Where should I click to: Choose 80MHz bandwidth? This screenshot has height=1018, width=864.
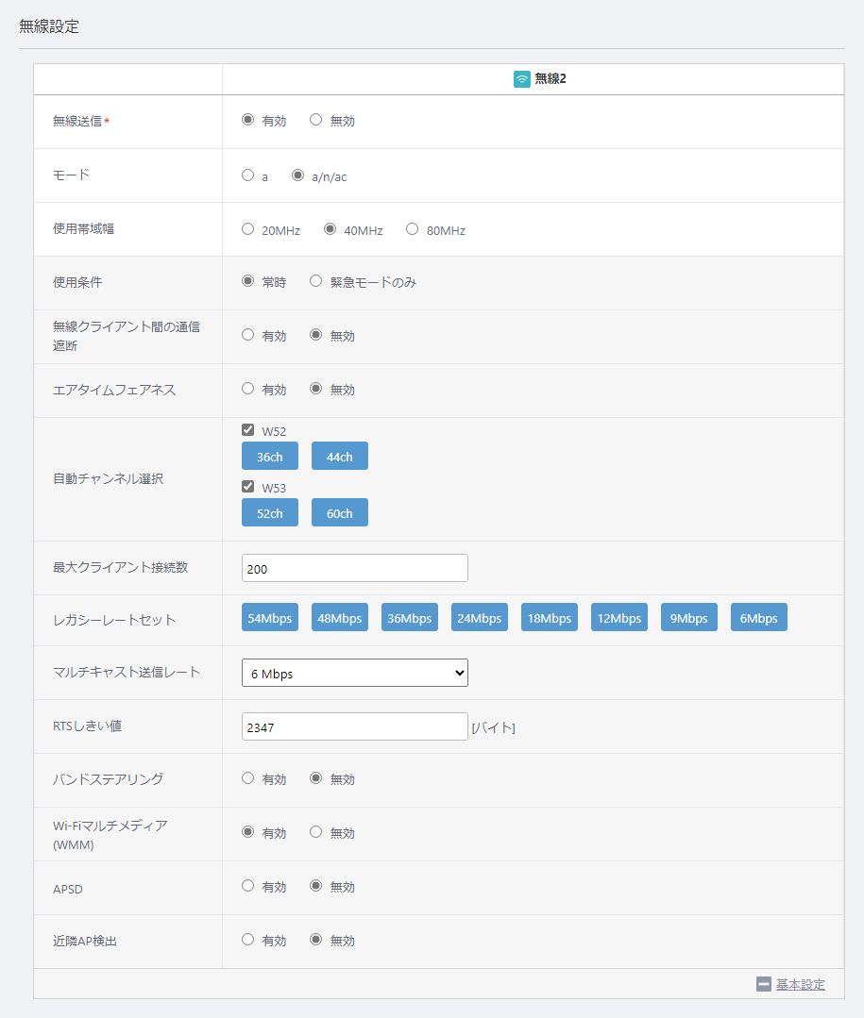[412, 229]
